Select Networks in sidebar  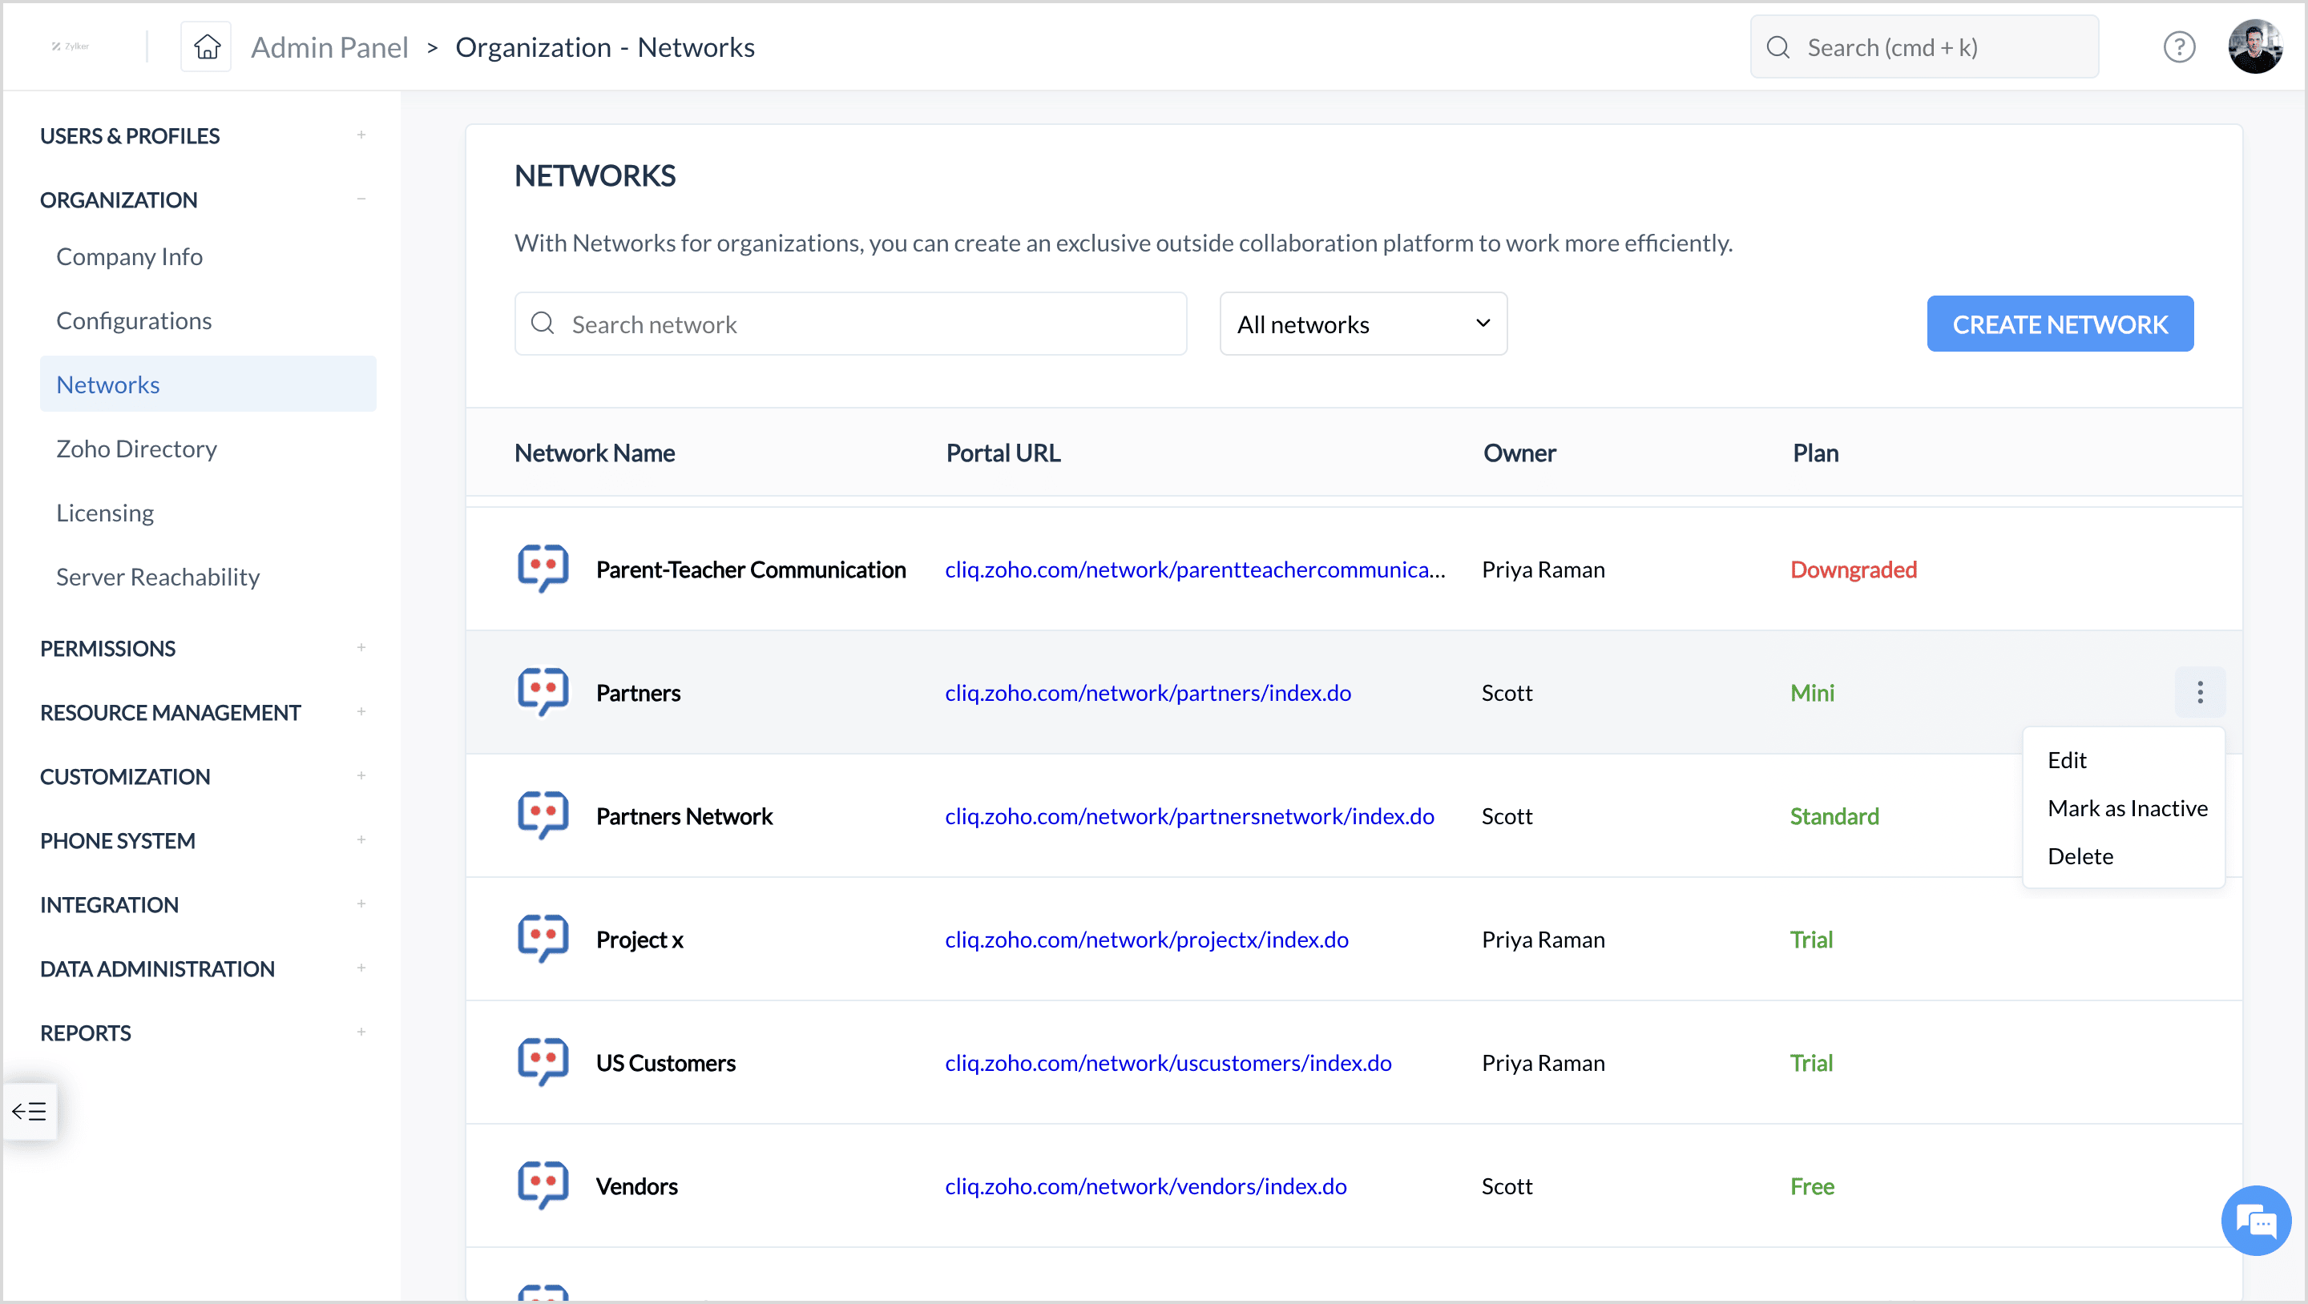(x=208, y=384)
